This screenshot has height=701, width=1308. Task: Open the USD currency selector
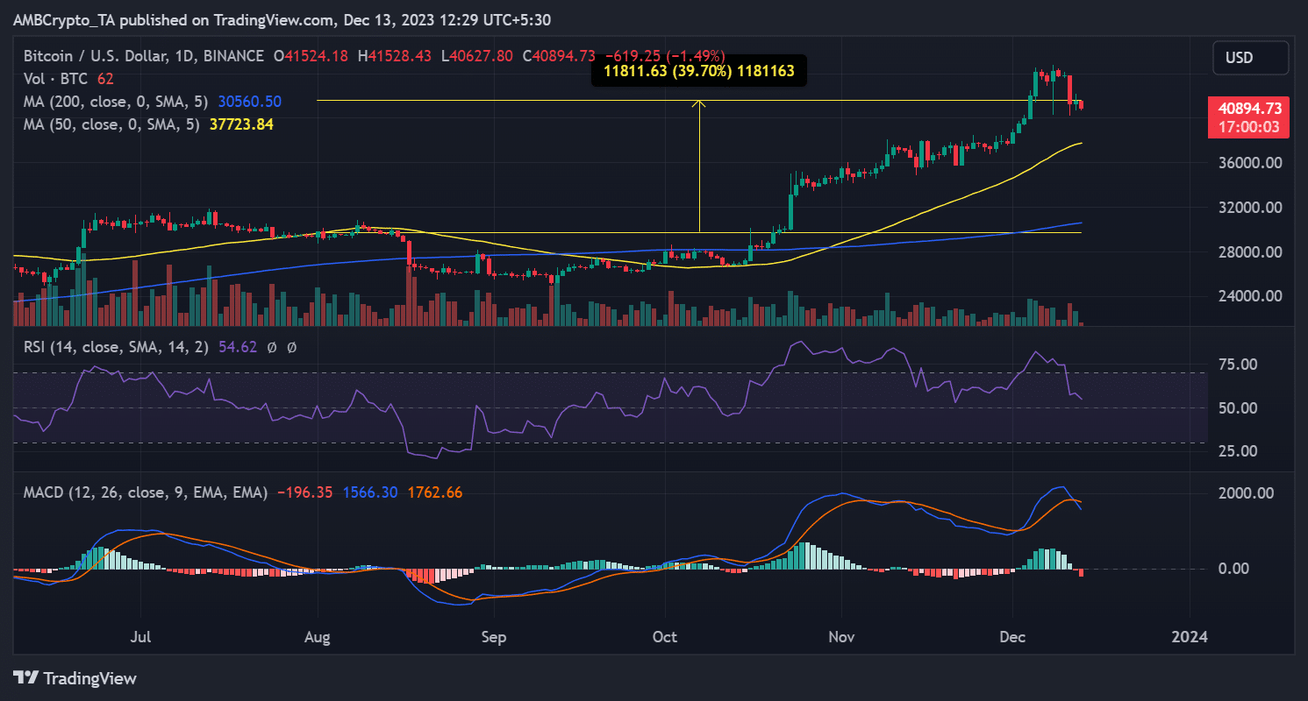tap(1251, 58)
